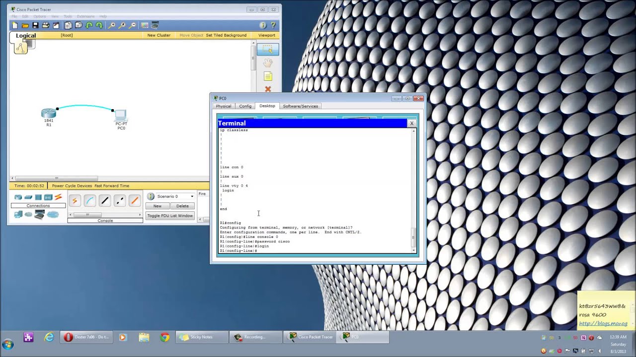Select the Place Note tool
The image size is (636, 357).
pos(268,76)
